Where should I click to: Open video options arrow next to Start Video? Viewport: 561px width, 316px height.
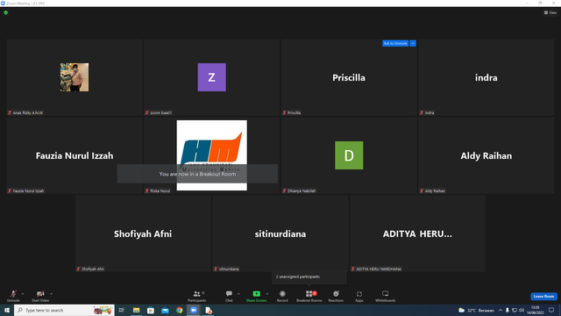[x=51, y=294]
